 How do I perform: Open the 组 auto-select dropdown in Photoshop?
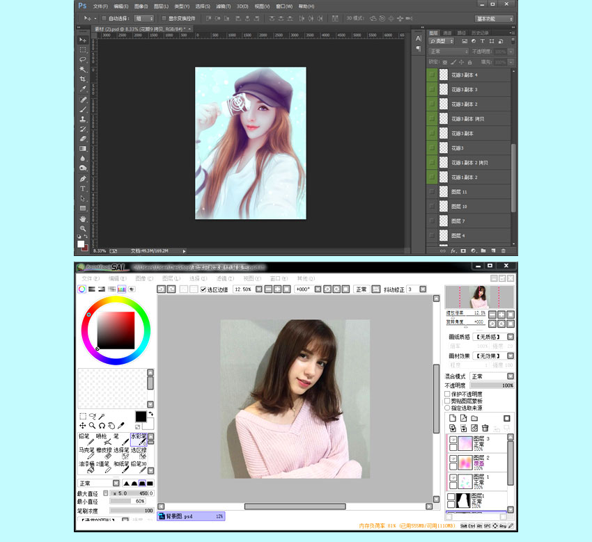[144, 18]
